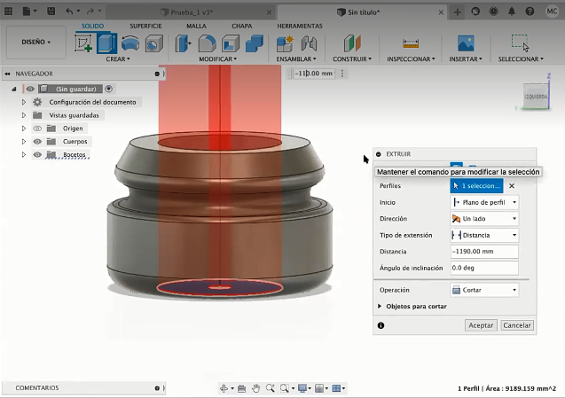Open the data panel grid icon
565x398 pixels.
(8, 12)
